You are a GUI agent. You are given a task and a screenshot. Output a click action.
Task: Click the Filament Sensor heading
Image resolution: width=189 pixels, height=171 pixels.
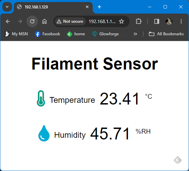pos(95,64)
